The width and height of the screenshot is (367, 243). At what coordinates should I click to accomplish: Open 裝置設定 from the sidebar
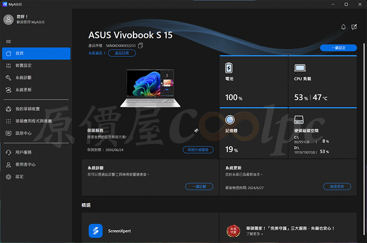[36, 66]
